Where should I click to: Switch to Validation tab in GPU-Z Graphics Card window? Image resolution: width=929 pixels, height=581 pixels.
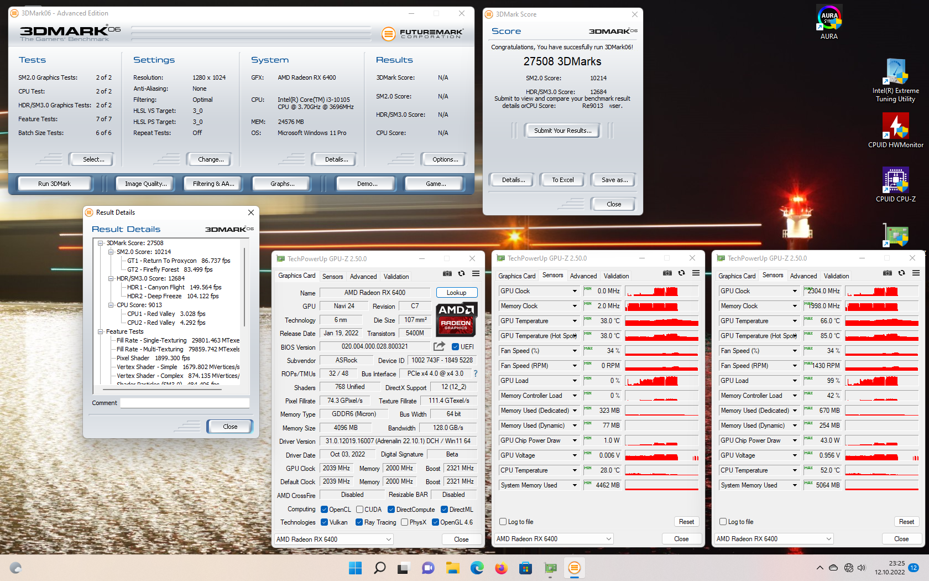coord(396,277)
